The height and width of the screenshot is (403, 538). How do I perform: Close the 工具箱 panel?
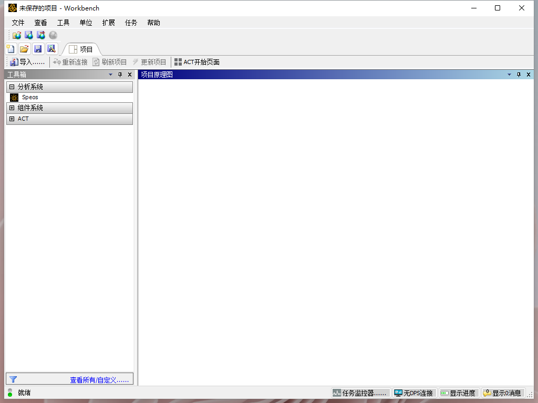point(130,75)
